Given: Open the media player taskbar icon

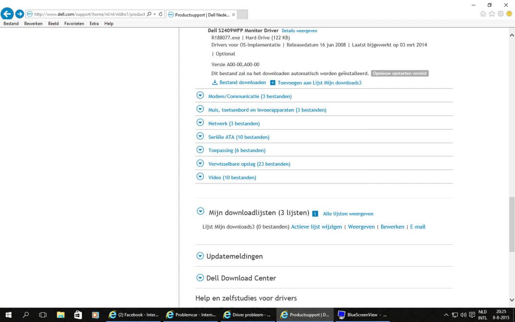Looking at the screenshot, I should (x=95, y=315).
